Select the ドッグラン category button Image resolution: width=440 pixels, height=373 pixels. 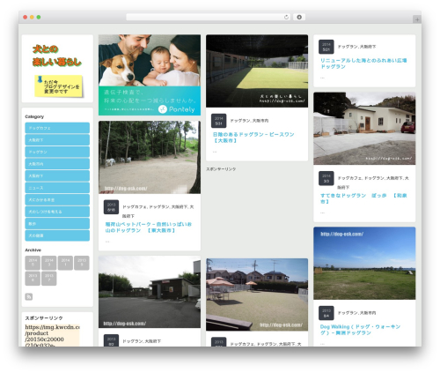pyautogui.click(x=57, y=152)
